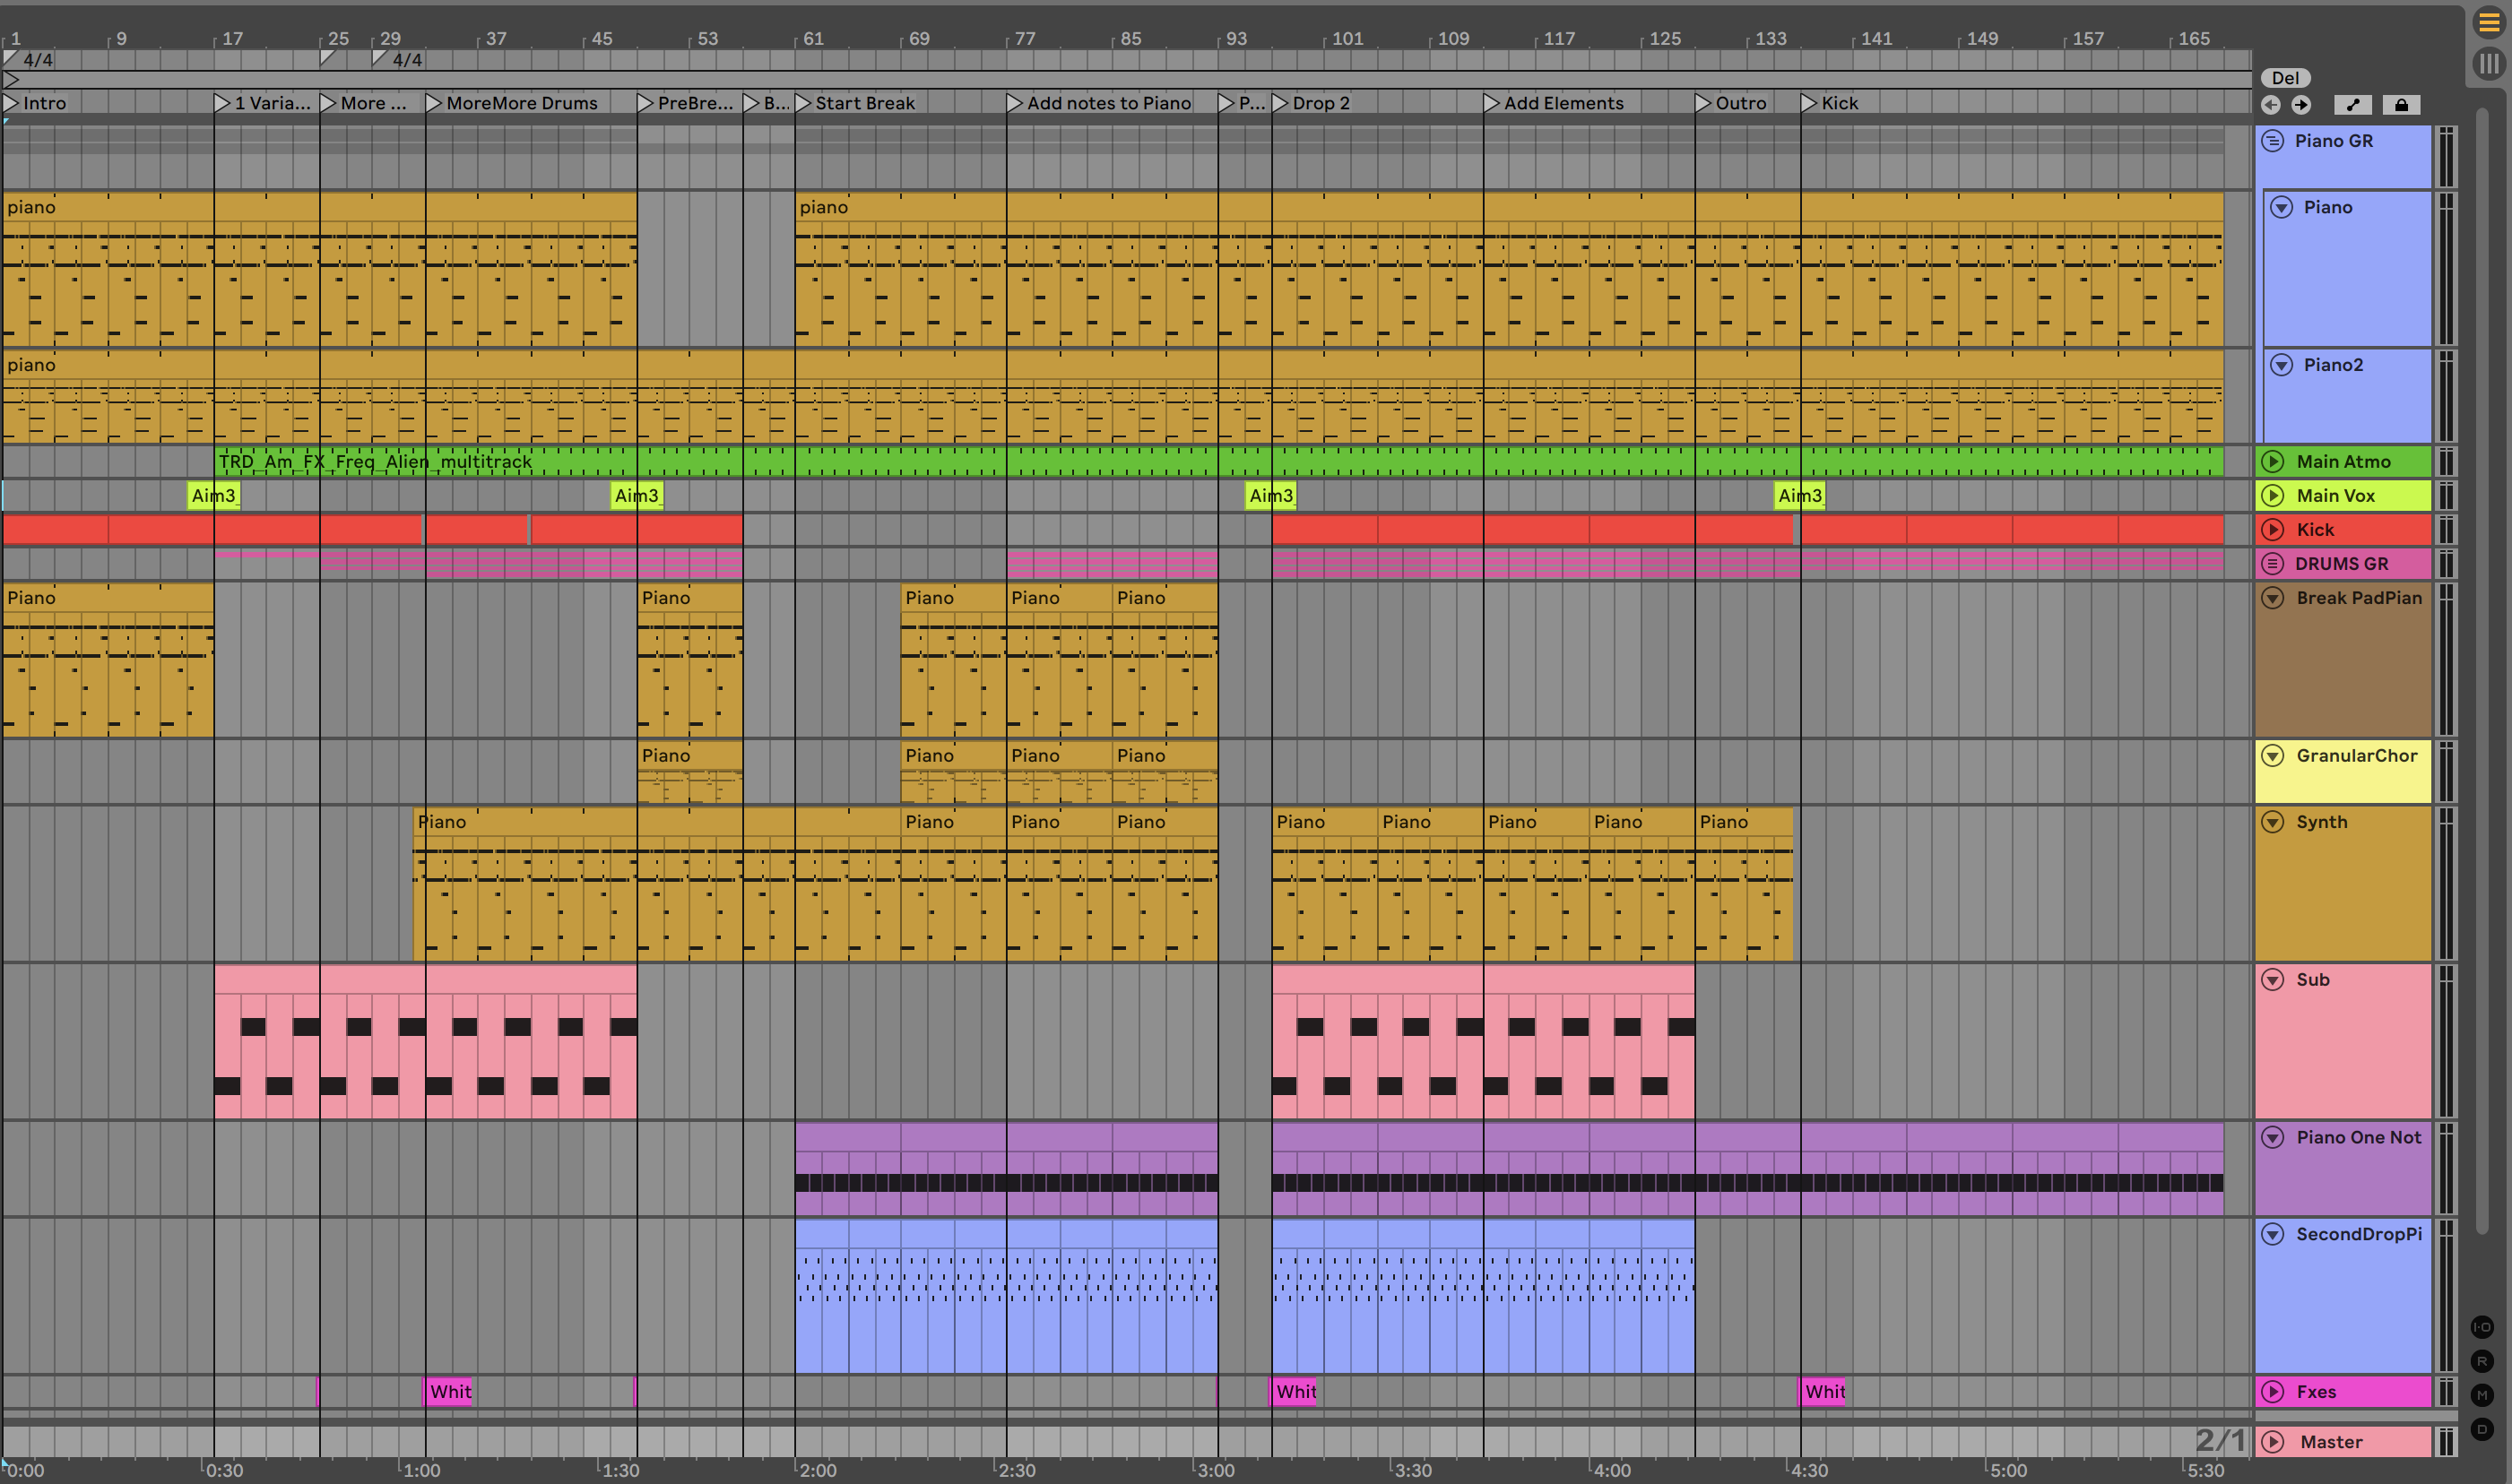The width and height of the screenshot is (2512, 1484).
Task: Switch to Arrangement view selector icon
Action: pos(2489,22)
